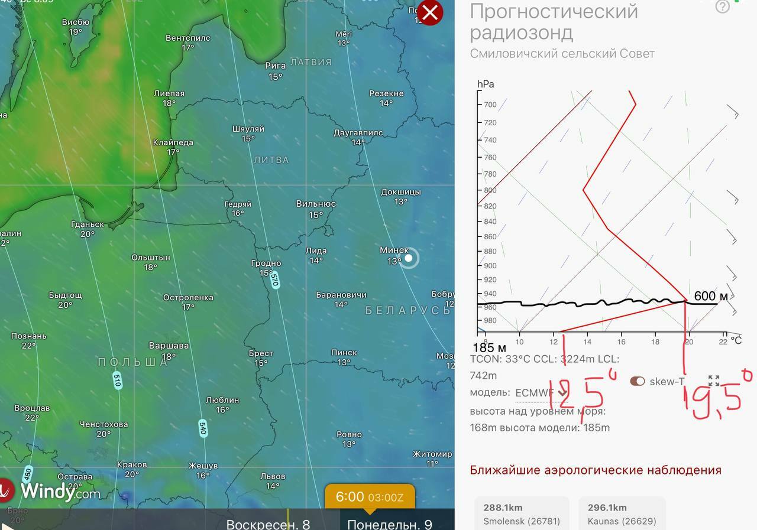
Task: Toggle the skew-T switch
Action: coord(637,381)
